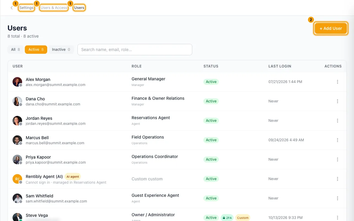Click the STATUS column header

pyautogui.click(x=211, y=66)
